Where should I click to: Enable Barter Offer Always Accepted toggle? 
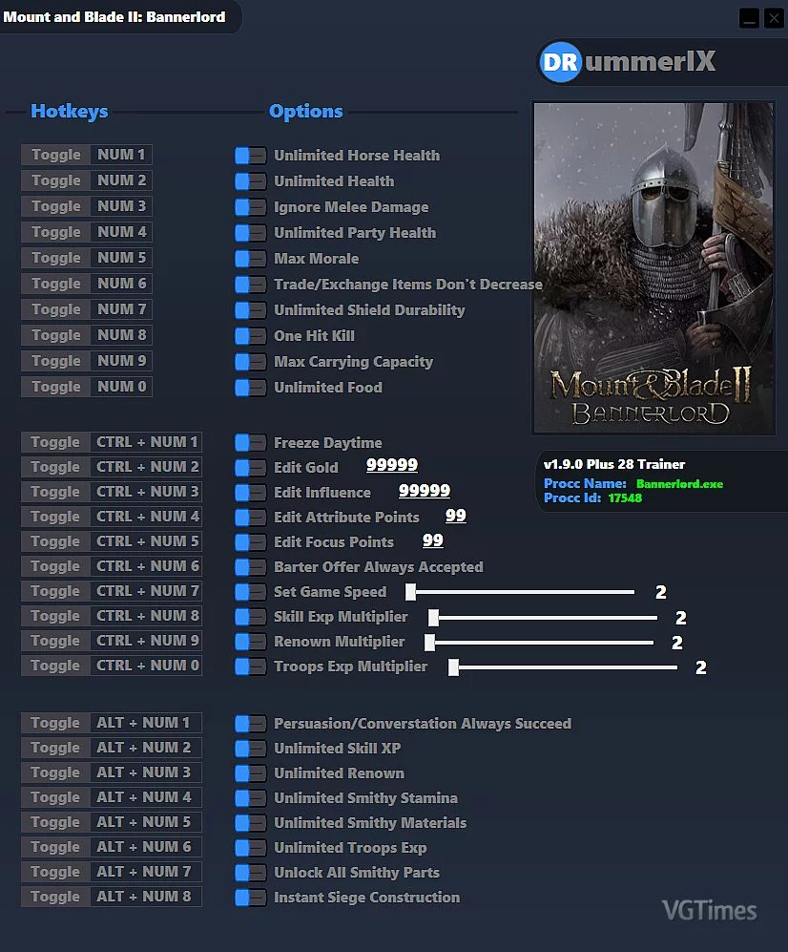click(250, 567)
